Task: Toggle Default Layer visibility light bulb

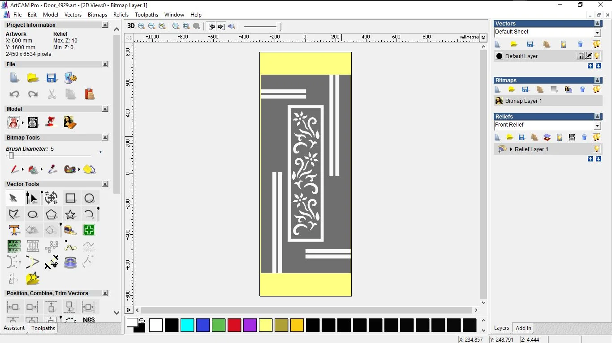Action: 597,56
